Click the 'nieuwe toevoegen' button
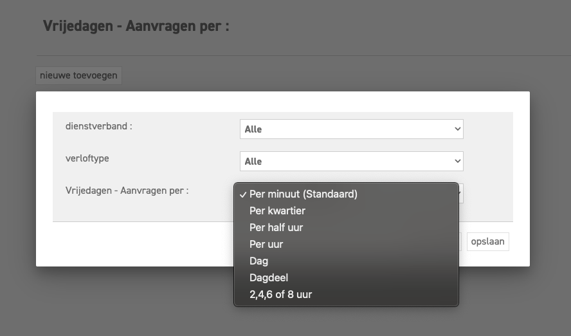The image size is (571, 336). [x=78, y=75]
